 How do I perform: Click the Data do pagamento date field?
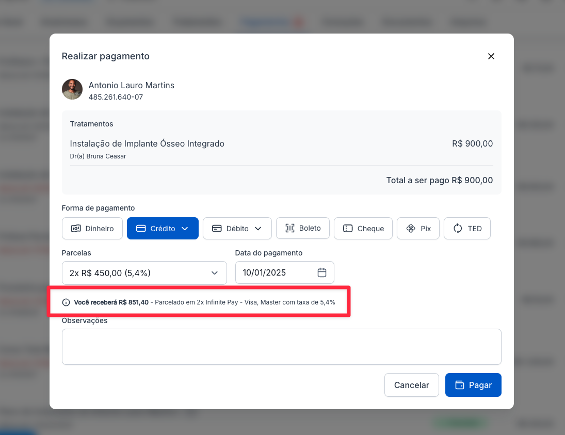click(279, 272)
